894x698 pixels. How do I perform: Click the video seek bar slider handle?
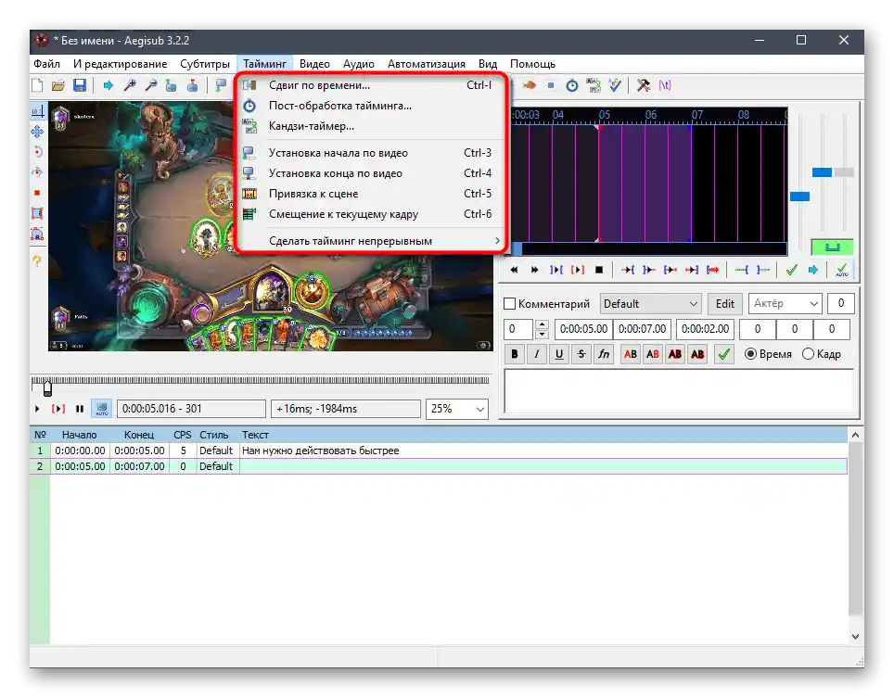47,387
